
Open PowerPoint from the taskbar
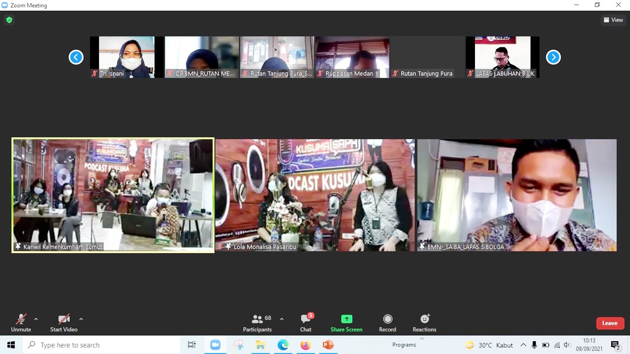[328, 345]
